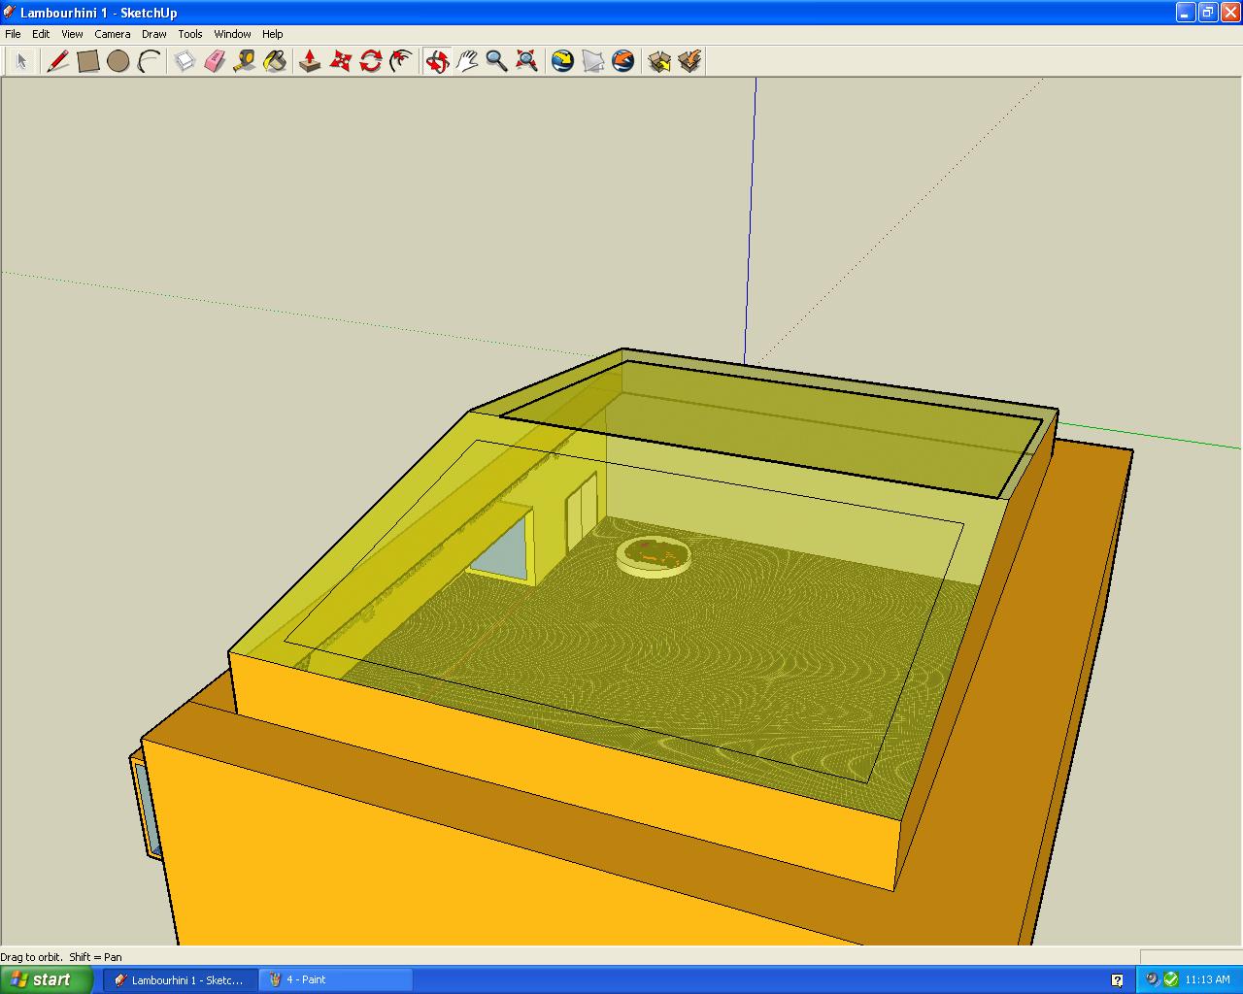Select the Circle drawing tool
Image resolution: width=1243 pixels, height=994 pixels.
click(x=118, y=61)
